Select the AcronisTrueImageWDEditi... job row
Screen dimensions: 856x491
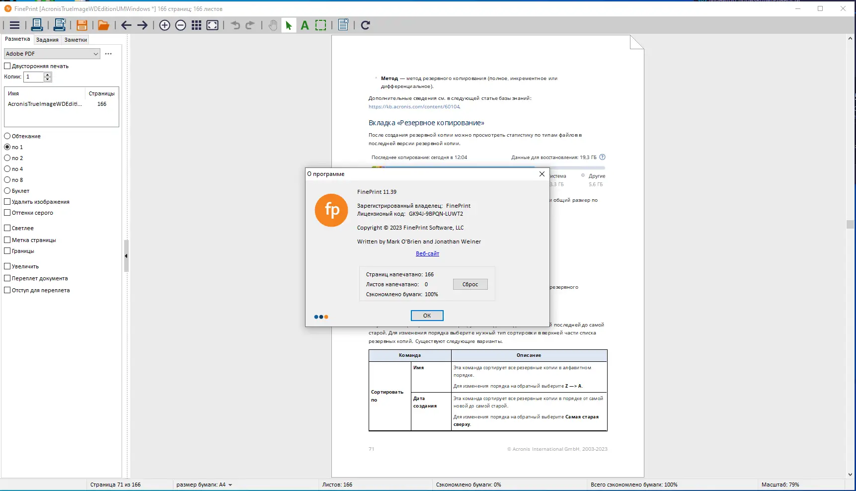(x=61, y=104)
